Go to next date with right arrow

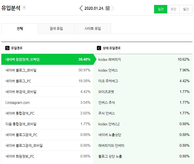point(113,8)
